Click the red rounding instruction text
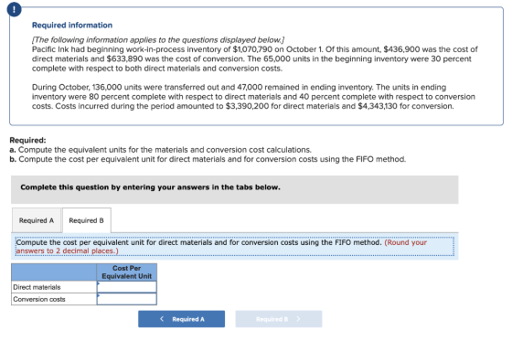512x341 pixels. pyautogui.click(x=221, y=247)
